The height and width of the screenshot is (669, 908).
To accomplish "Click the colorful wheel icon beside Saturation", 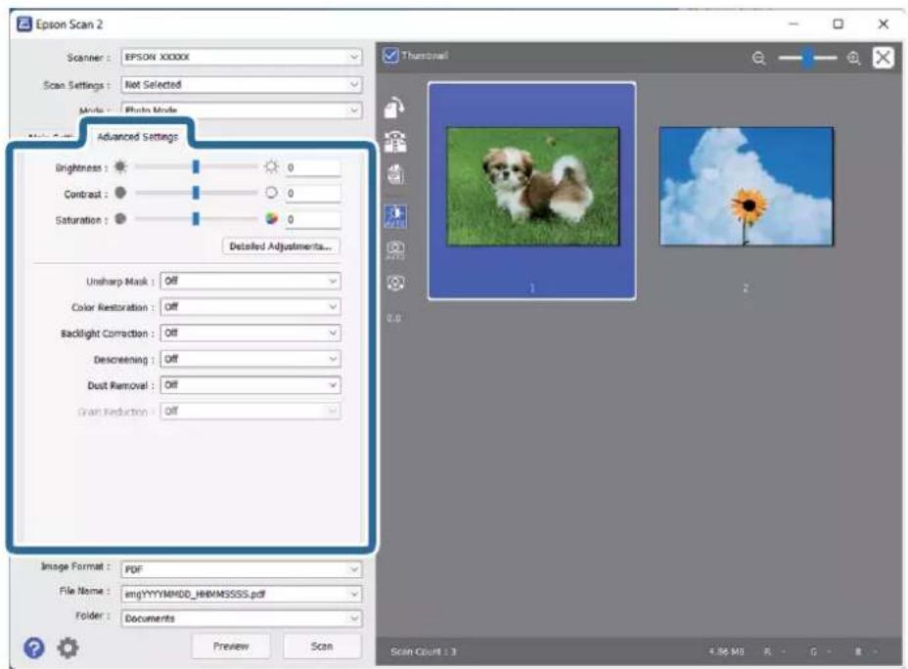I will 271,219.
